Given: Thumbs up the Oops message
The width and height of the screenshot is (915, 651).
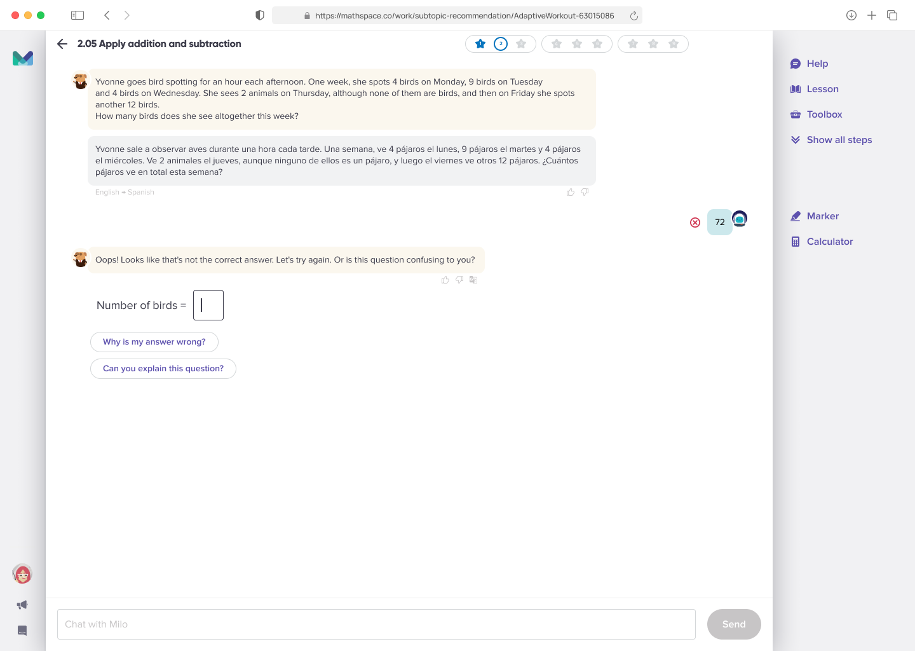Looking at the screenshot, I should tap(445, 280).
